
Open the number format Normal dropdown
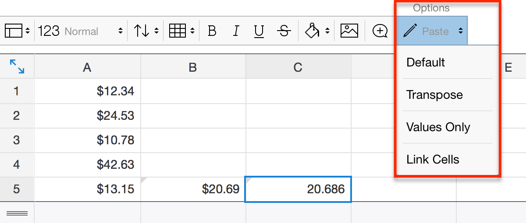point(80,31)
